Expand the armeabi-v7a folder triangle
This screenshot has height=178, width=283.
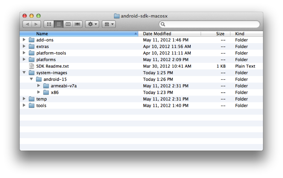[x=39, y=86]
